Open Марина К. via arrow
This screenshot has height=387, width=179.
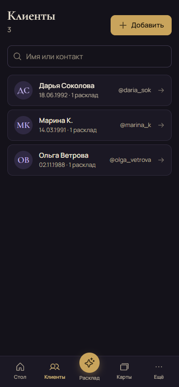click(x=161, y=125)
